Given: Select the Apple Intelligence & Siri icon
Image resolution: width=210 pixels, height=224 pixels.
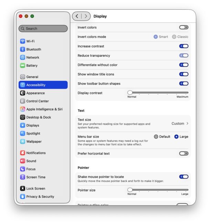Looking at the screenshot, I should tap(23, 109).
